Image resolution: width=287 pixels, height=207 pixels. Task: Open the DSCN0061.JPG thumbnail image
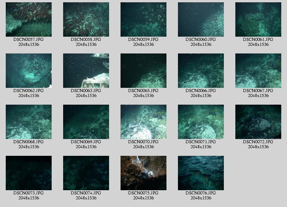(x=258, y=19)
